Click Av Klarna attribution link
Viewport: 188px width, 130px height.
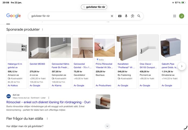click(56, 86)
